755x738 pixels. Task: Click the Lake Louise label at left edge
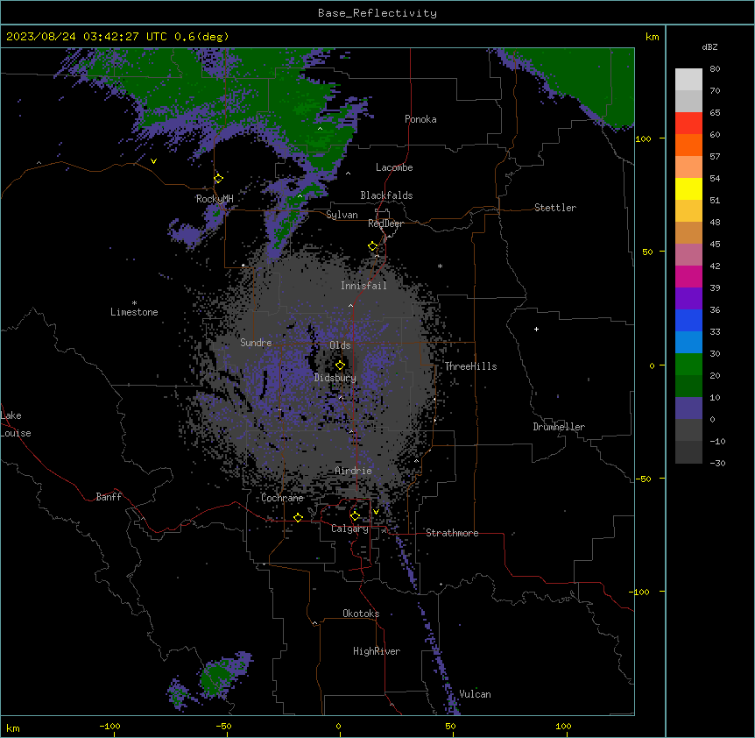[x=16, y=424]
